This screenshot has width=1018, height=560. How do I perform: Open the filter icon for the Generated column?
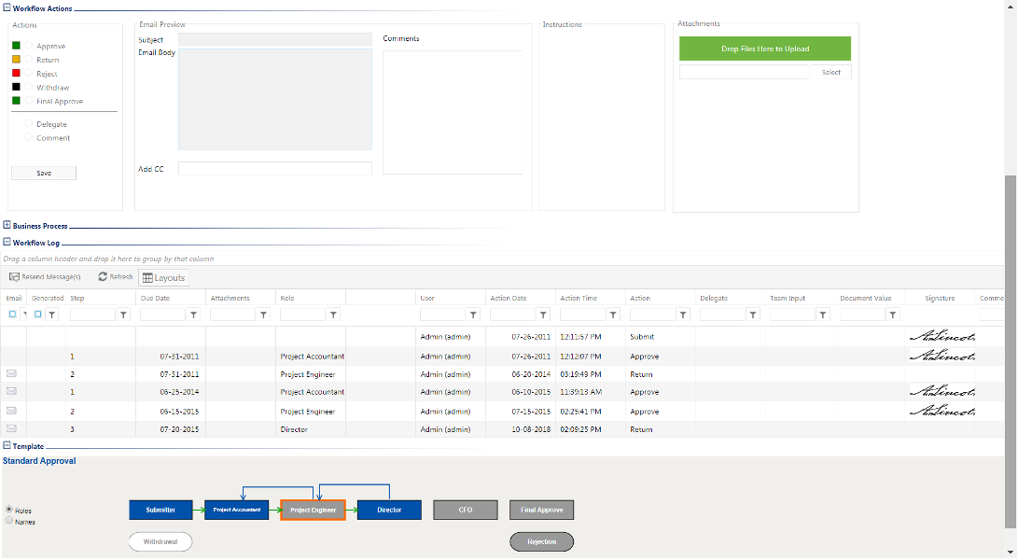pos(52,315)
